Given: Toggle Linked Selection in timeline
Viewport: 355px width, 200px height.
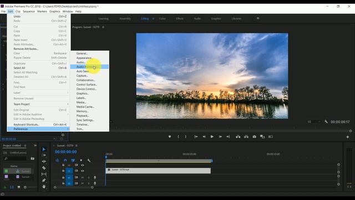Looking at the screenshot, I should pos(73,161).
